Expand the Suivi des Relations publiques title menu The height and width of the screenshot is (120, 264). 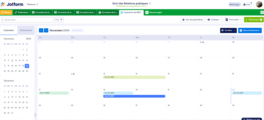coord(150,3)
